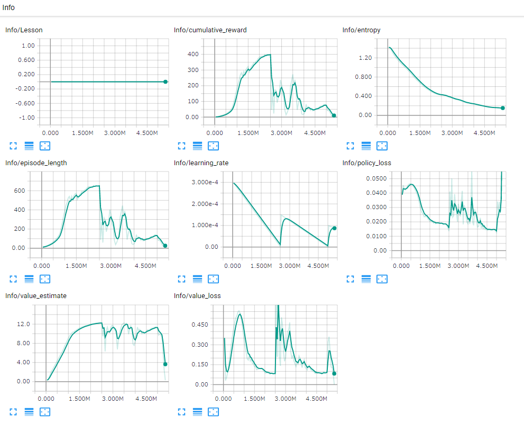Expand the Info/cumulative_reward chart to full size

pyautogui.click(x=181, y=146)
